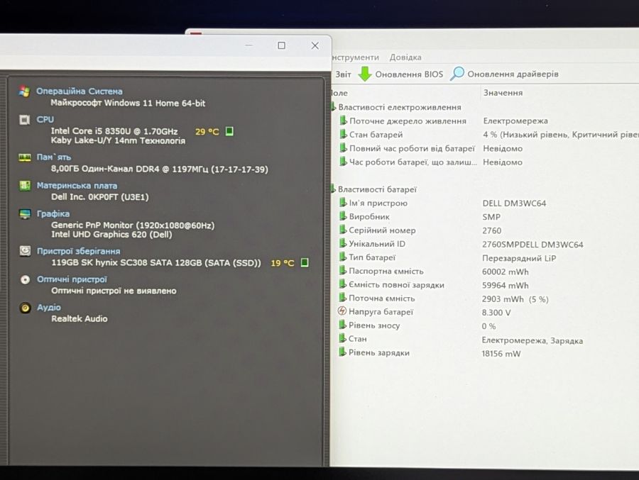This screenshot has height=480, width=639.
Task: Click the 'Ємність повної зарядки' row label
Action: pyautogui.click(x=396, y=284)
